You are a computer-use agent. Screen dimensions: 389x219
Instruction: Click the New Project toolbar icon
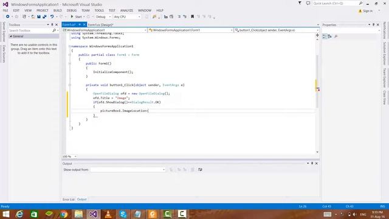[x=24, y=16]
